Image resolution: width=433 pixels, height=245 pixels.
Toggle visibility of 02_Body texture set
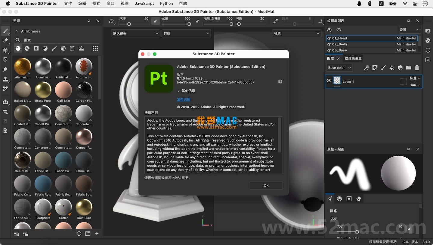[x=329, y=44]
